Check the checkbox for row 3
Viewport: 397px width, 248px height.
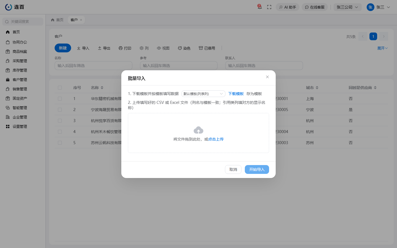click(x=60, y=121)
